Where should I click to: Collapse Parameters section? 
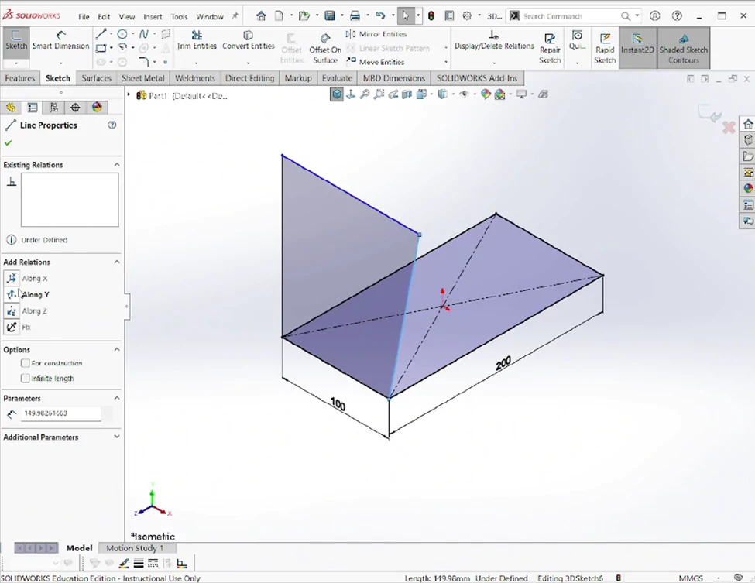tap(116, 398)
